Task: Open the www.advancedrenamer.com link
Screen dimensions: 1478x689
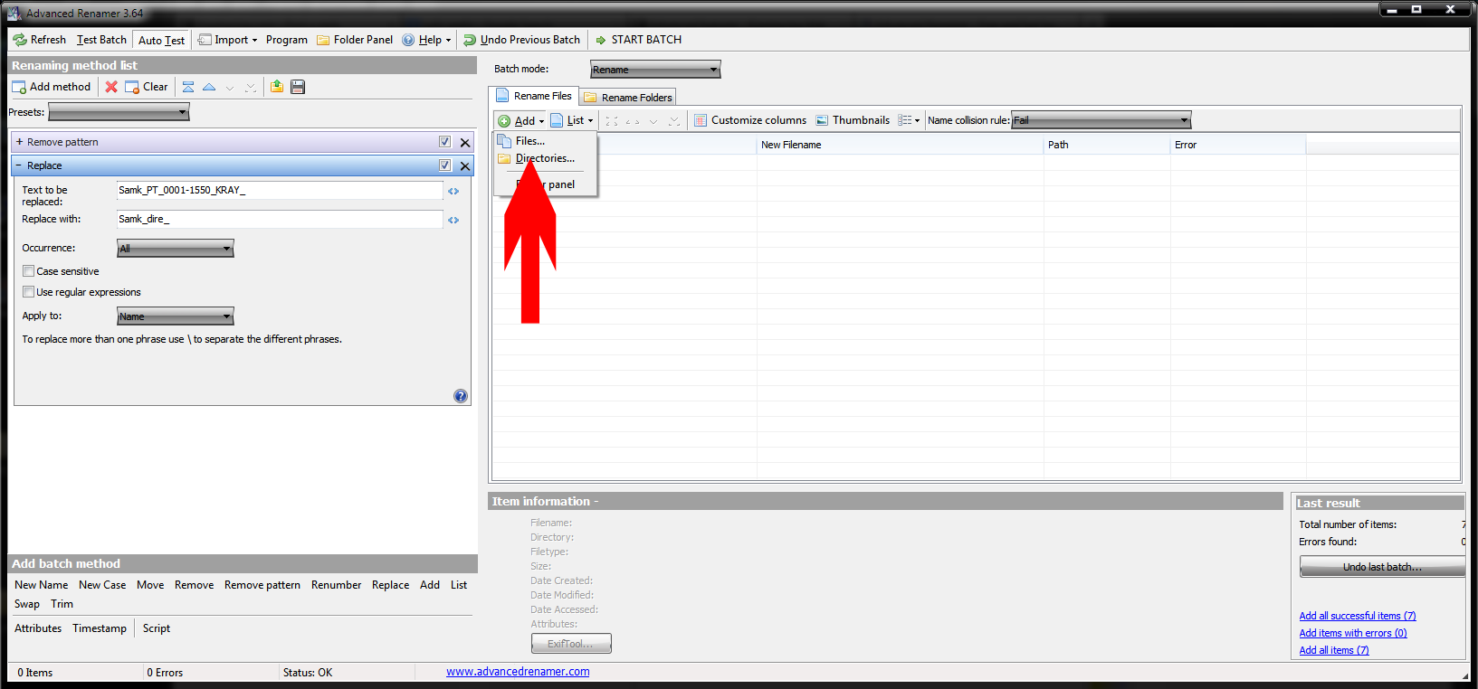Action: (x=518, y=672)
